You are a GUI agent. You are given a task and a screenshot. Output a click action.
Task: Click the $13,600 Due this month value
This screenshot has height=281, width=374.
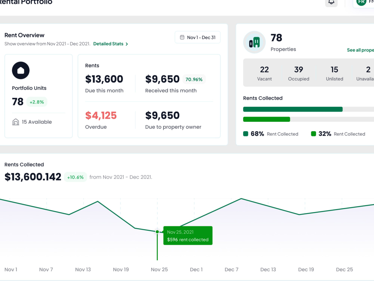(104, 79)
